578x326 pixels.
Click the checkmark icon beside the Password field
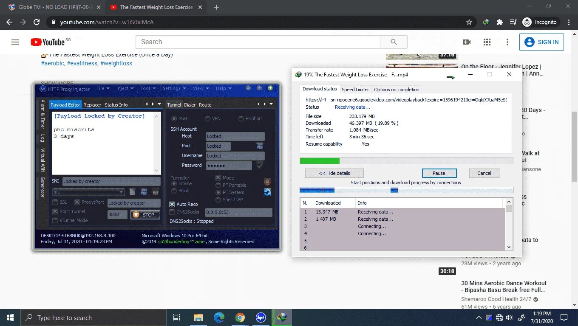260,165
